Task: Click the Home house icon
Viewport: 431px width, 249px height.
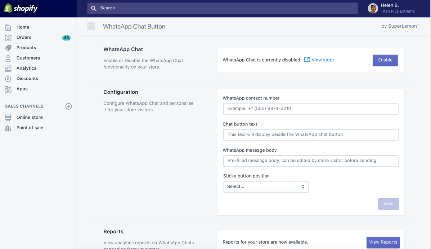Action: pyautogui.click(x=8, y=27)
